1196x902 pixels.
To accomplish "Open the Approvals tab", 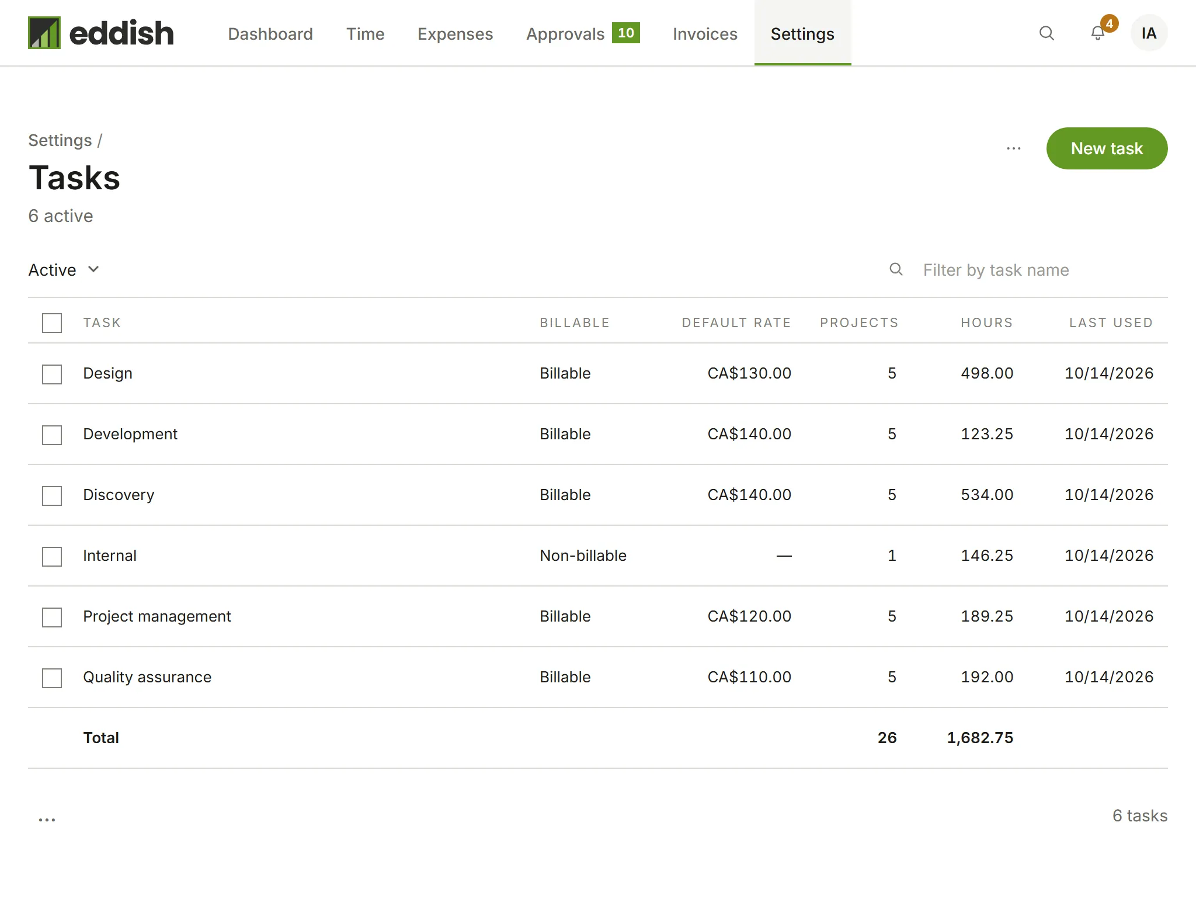I will click(x=583, y=34).
